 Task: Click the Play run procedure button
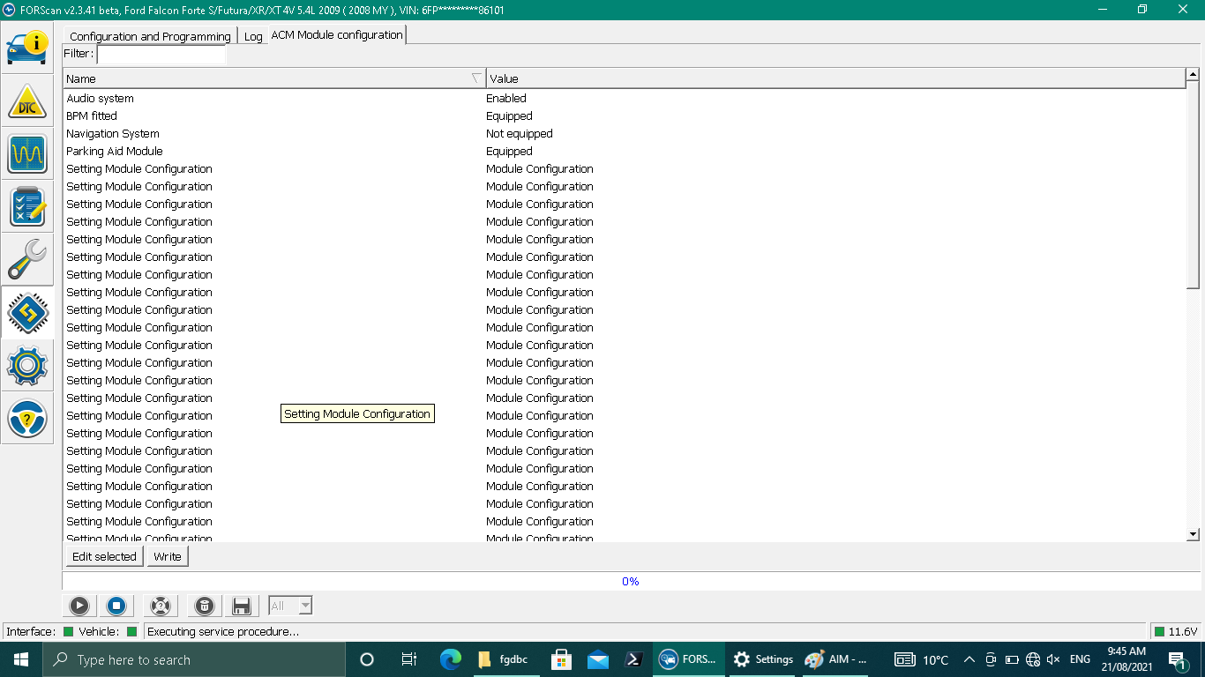79,606
